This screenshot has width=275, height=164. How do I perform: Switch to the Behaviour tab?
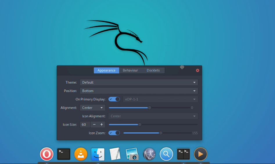click(130, 70)
